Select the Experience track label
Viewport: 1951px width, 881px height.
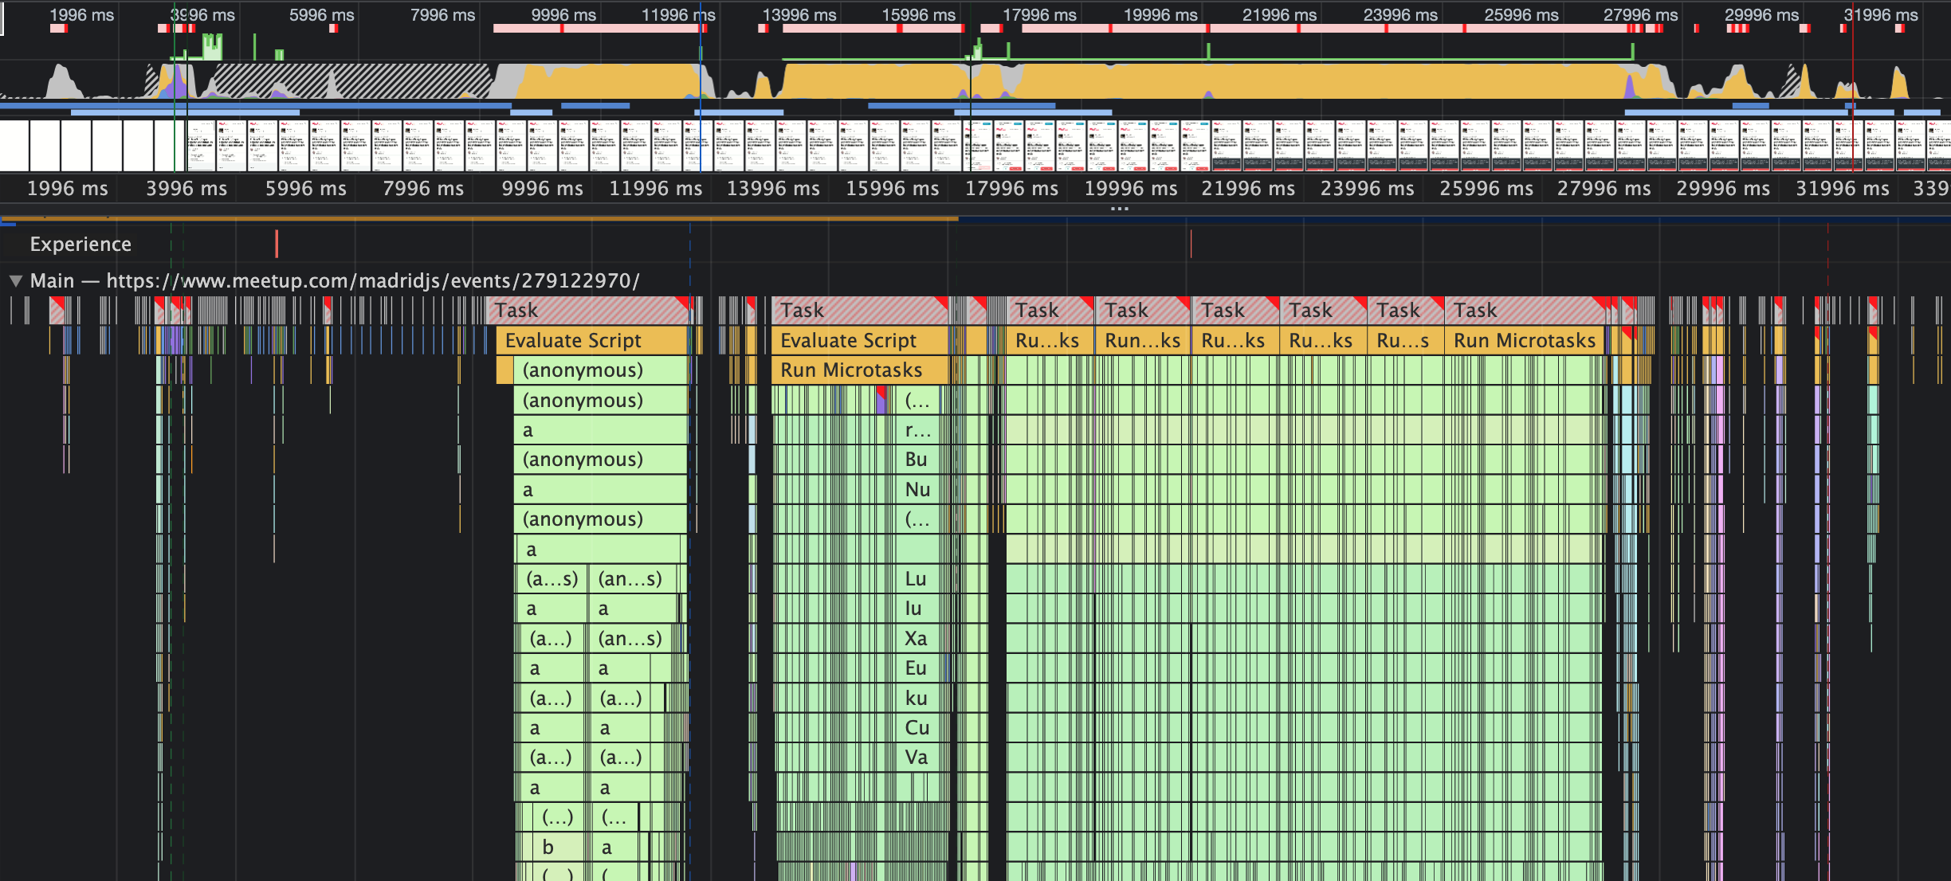pyautogui.click(x=80, y=245)
